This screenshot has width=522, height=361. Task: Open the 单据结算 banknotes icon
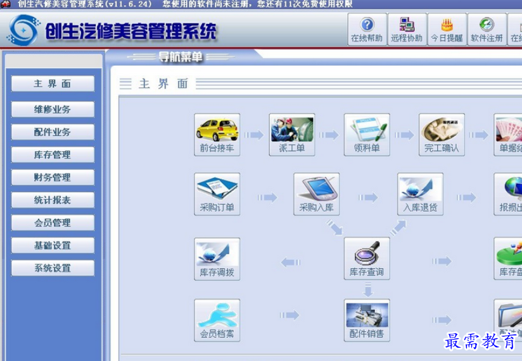pyautogui.click(x=508, y=135)
